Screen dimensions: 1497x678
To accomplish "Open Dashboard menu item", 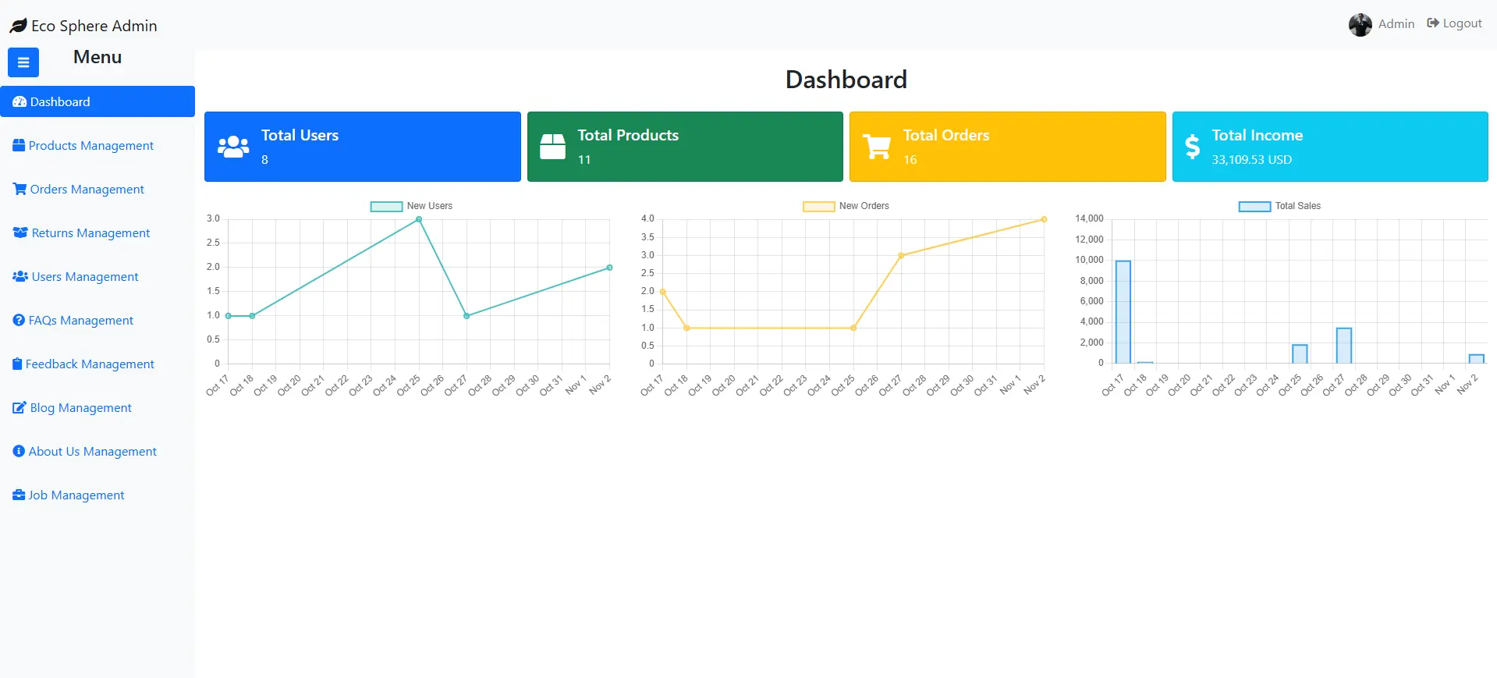I will pyautogui.click(x=98, y=101).
